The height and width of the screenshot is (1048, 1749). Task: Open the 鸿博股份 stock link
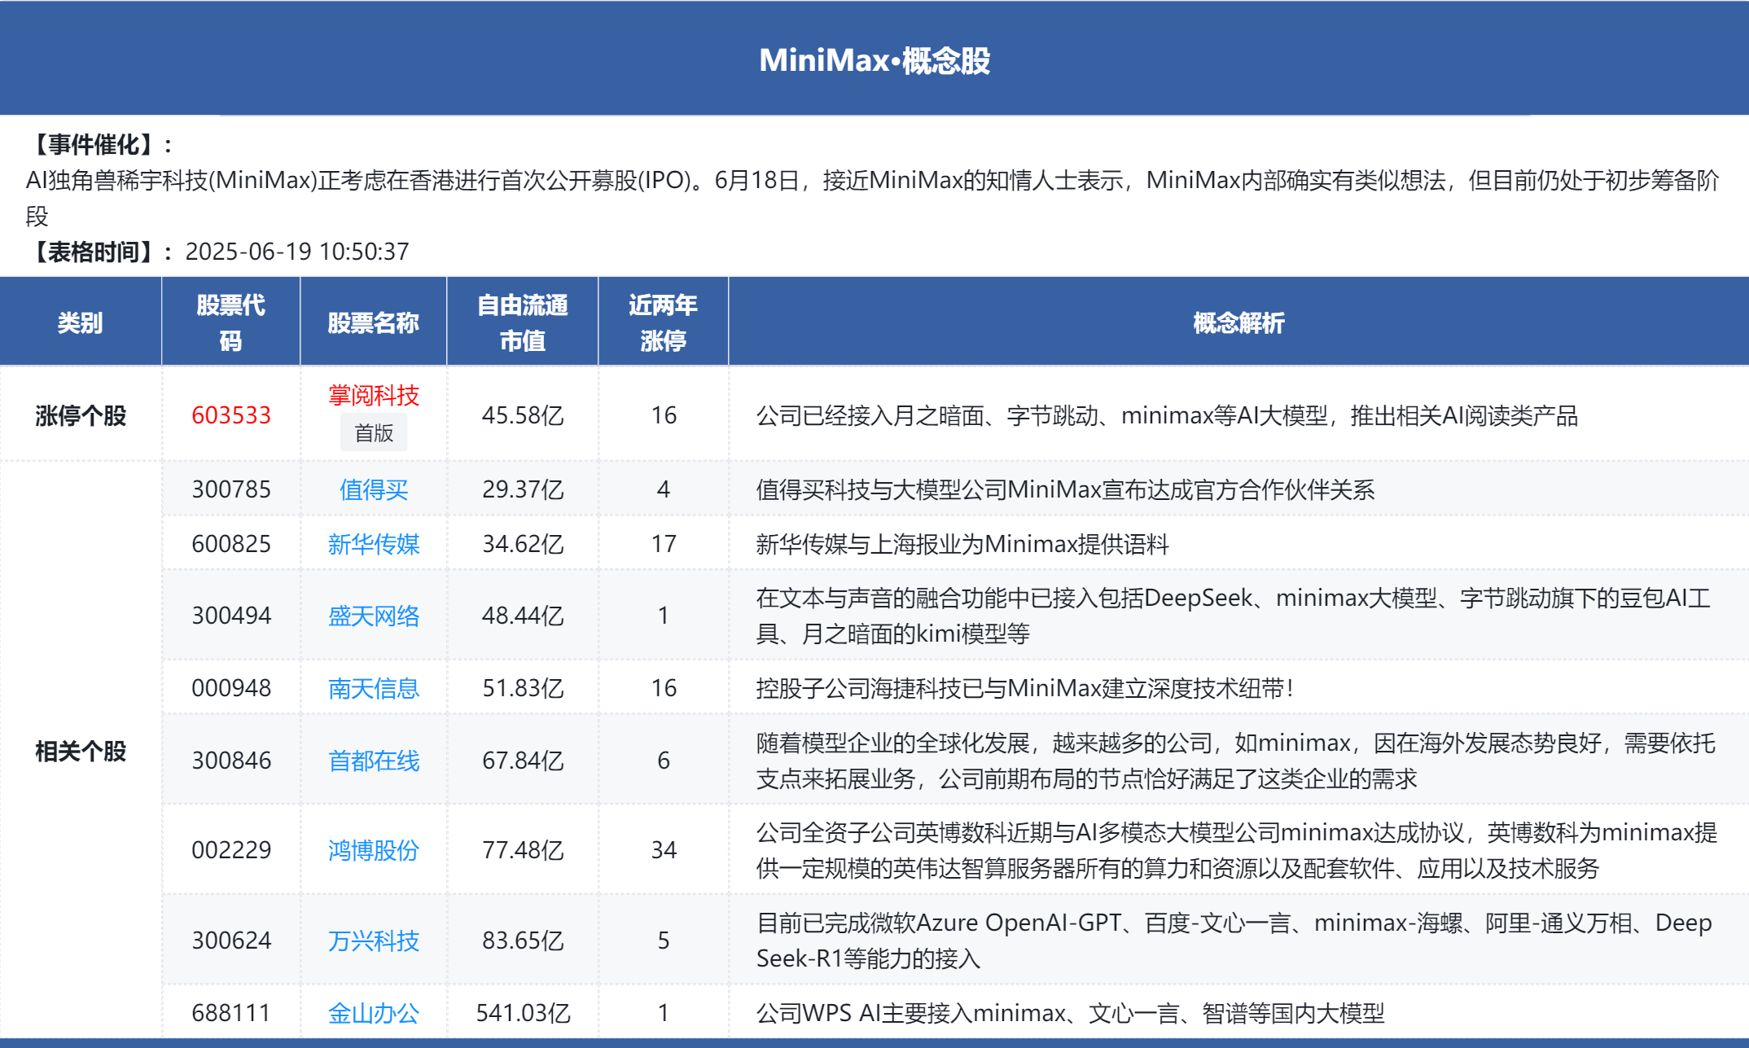[x=373, y=850]
